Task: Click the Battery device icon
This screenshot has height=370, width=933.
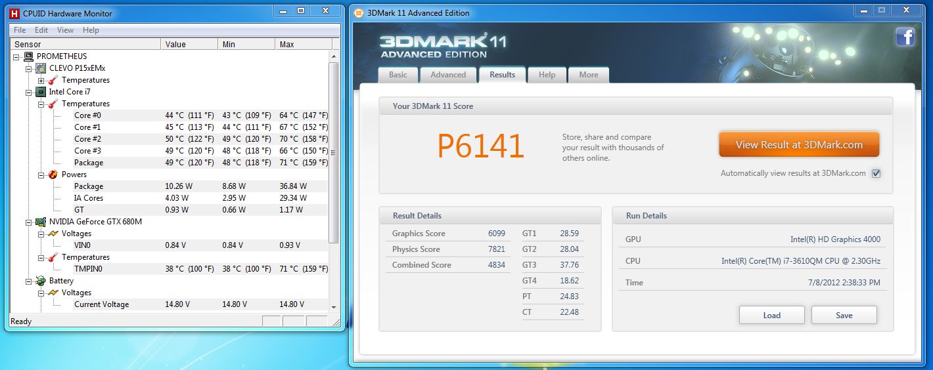Action: tap(41, 281)
